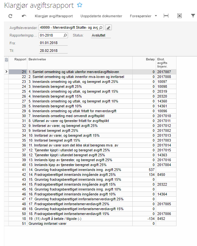Click the Beløp value 134 in row 42
Image resolution: width=197 pixels, height=246 pixels.
click(152, 175)
